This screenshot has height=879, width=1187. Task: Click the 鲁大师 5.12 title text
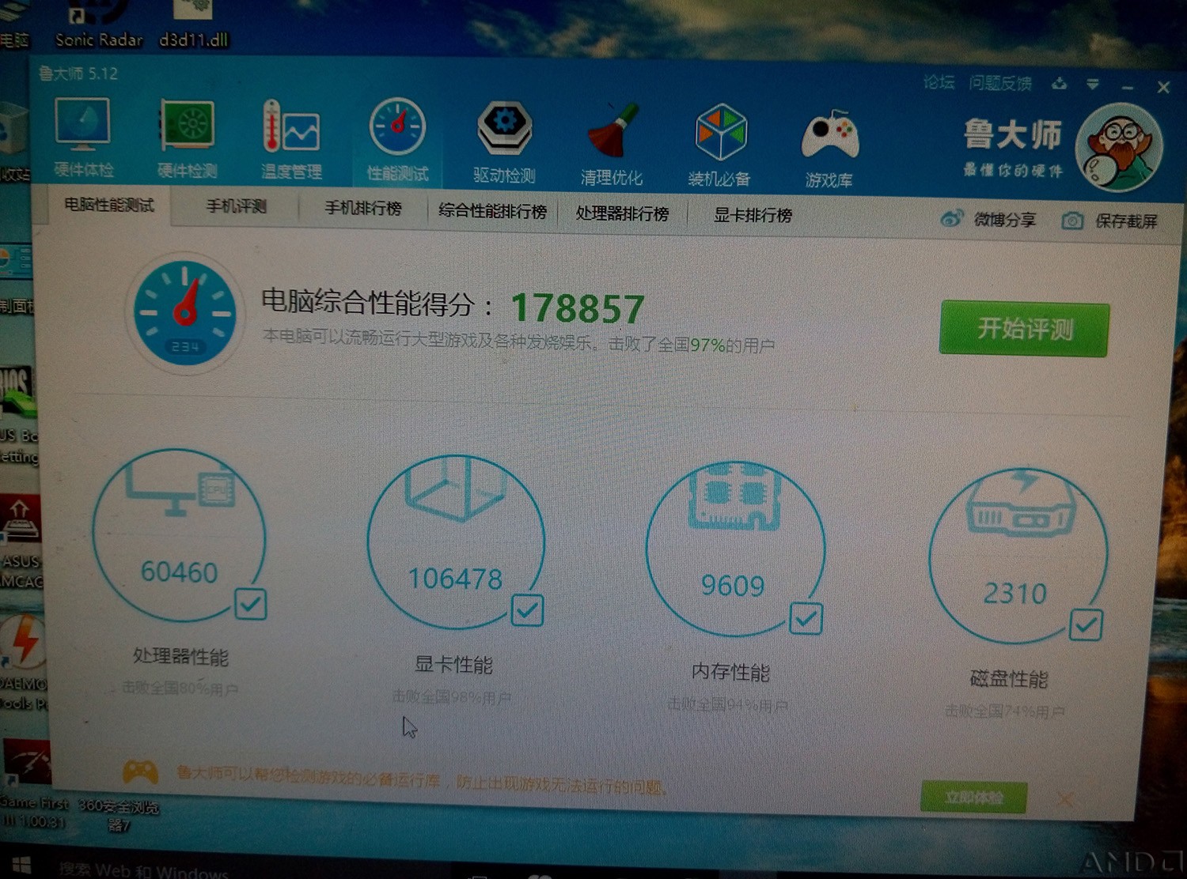click(x=78, y=74)
